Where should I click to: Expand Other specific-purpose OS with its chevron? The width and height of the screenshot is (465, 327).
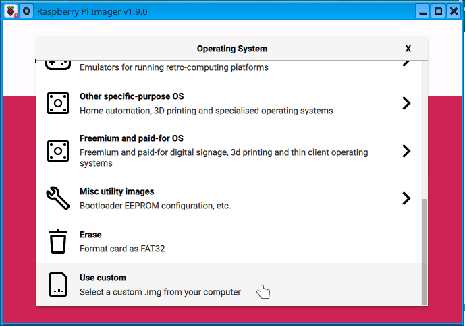[406, 103]
